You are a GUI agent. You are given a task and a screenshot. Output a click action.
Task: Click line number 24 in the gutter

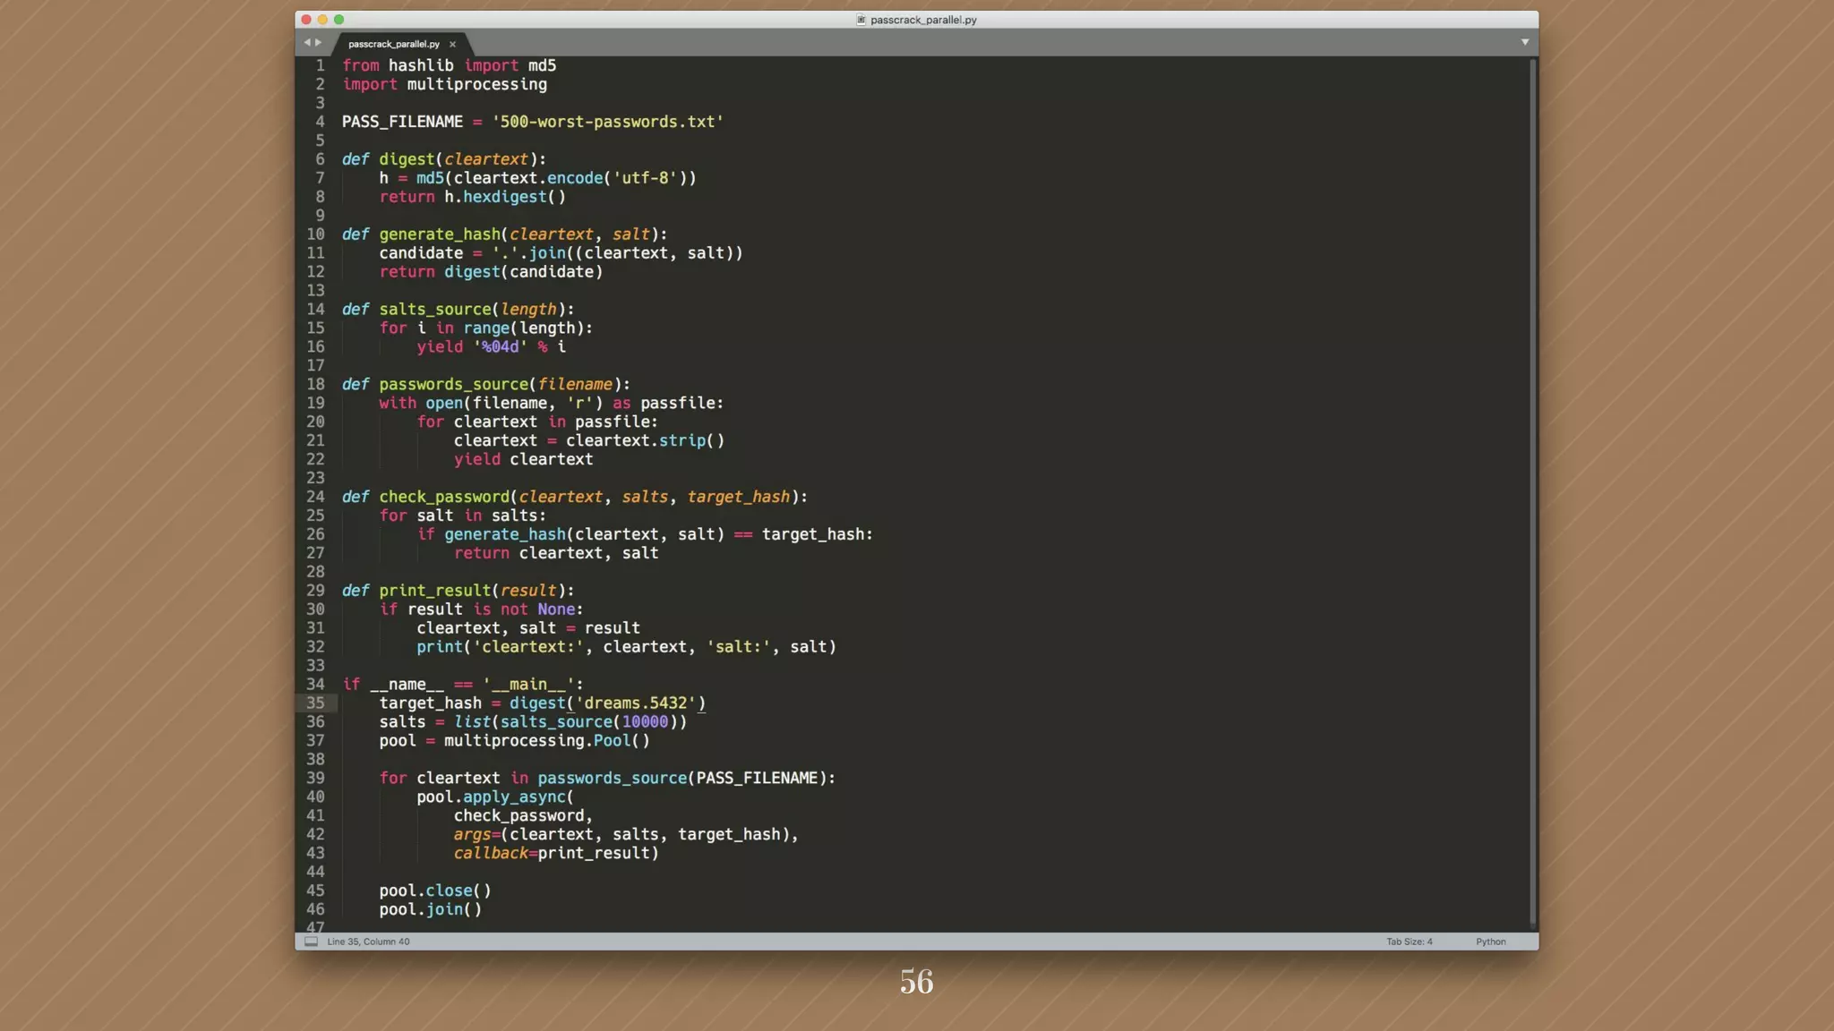pos(315,498)
